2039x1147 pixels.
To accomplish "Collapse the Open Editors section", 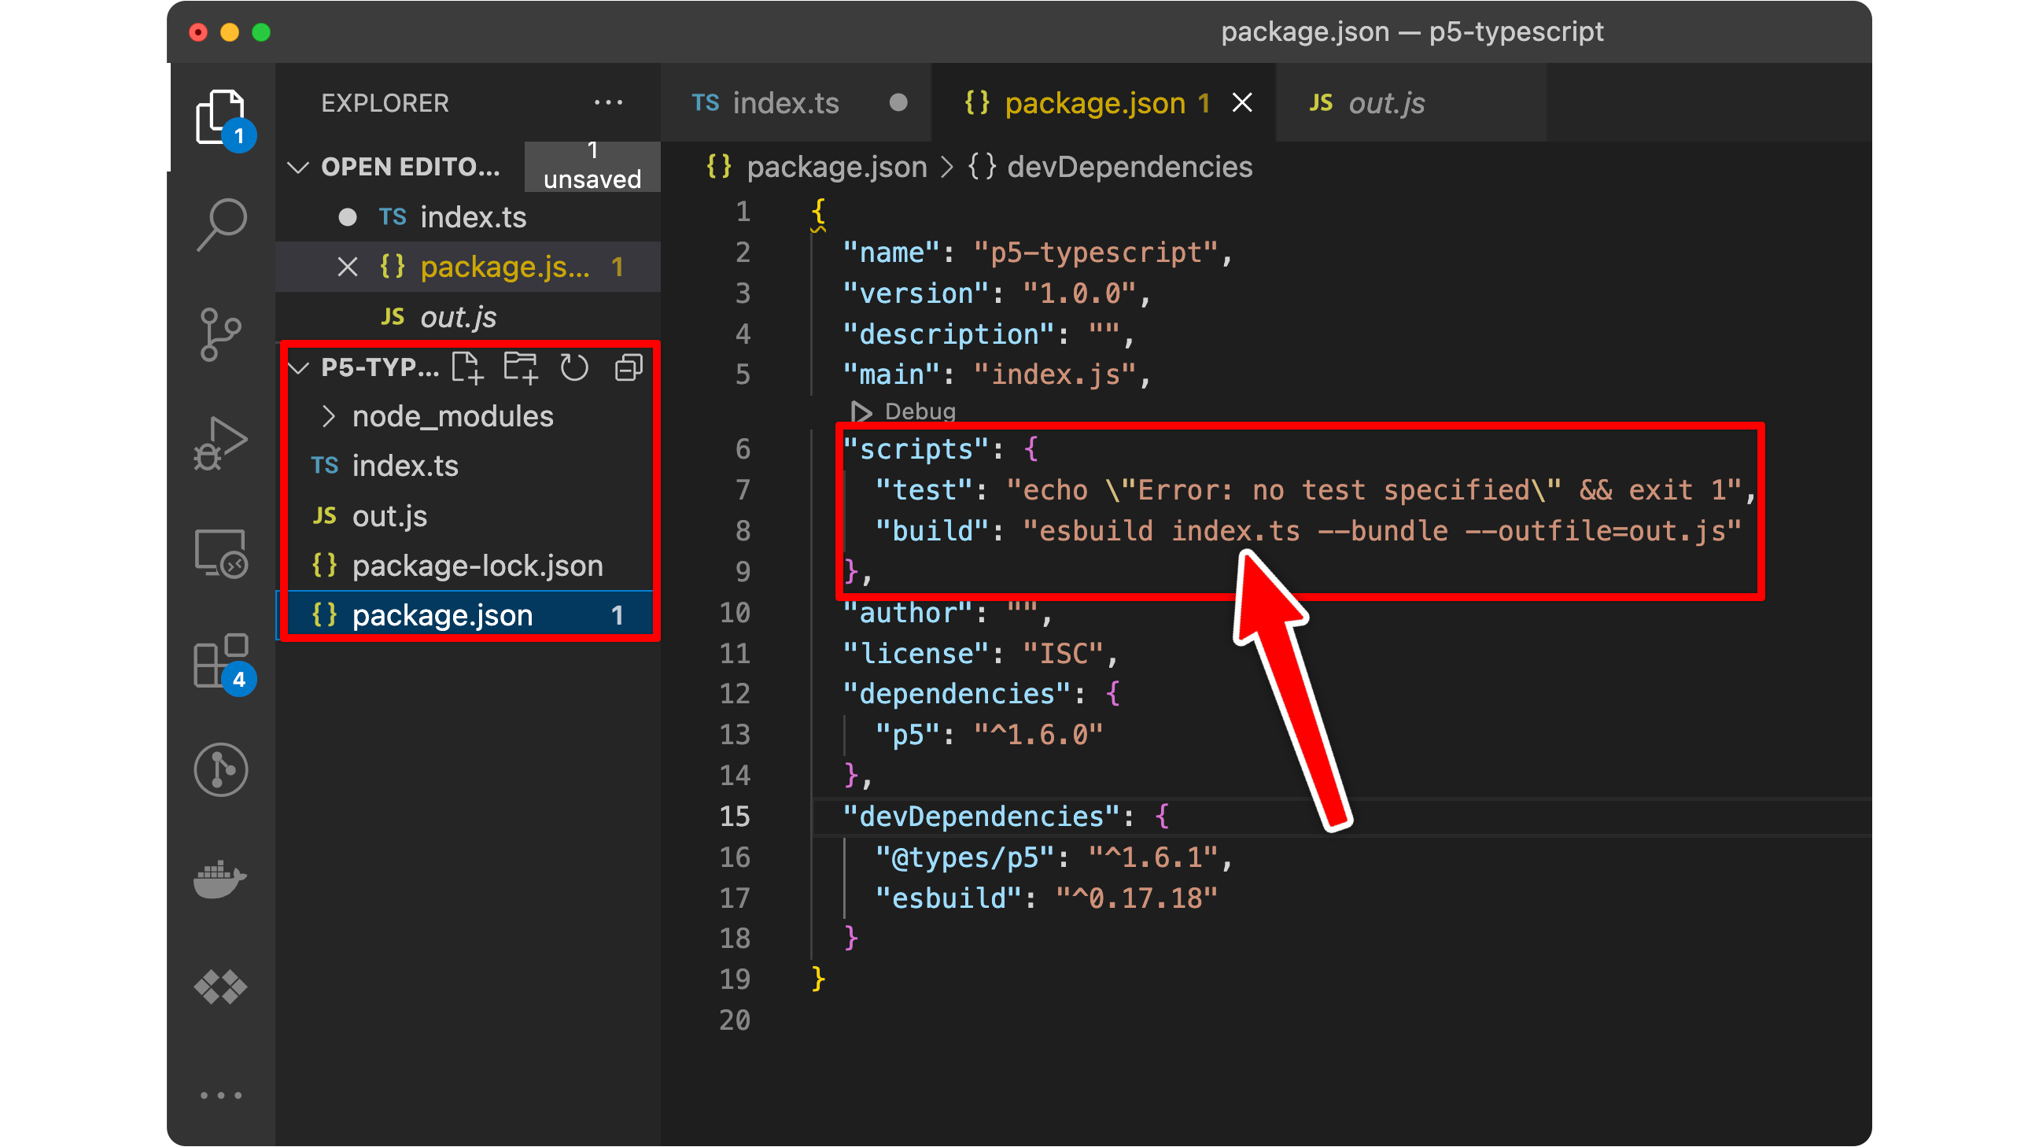I will coord(297,167).
